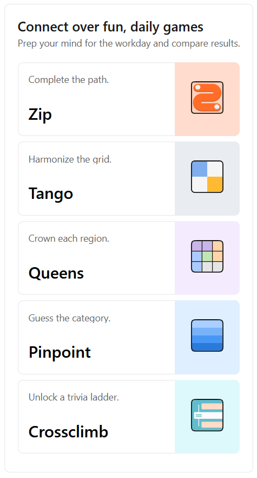The width and height of the screenshot is (257, 478).
Task: Click the Tango blue and yellow grid icon
Action: pyautogui.click(x=207, y=177)
